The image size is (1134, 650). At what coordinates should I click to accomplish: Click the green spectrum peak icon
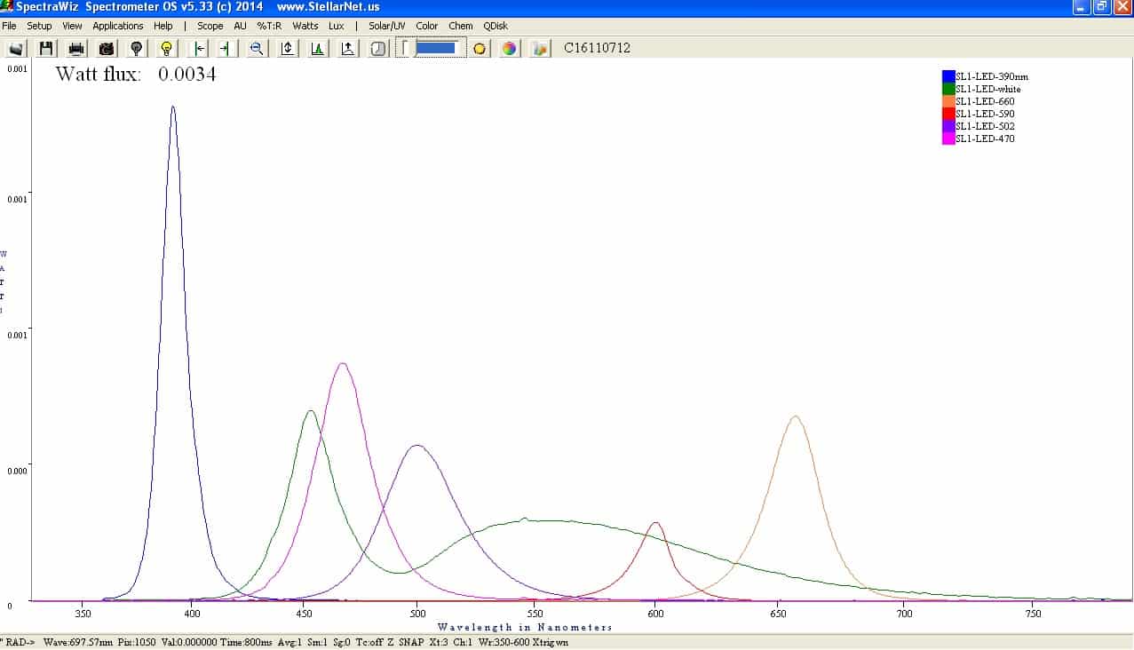pyautogui.click(x=317, y=48)
